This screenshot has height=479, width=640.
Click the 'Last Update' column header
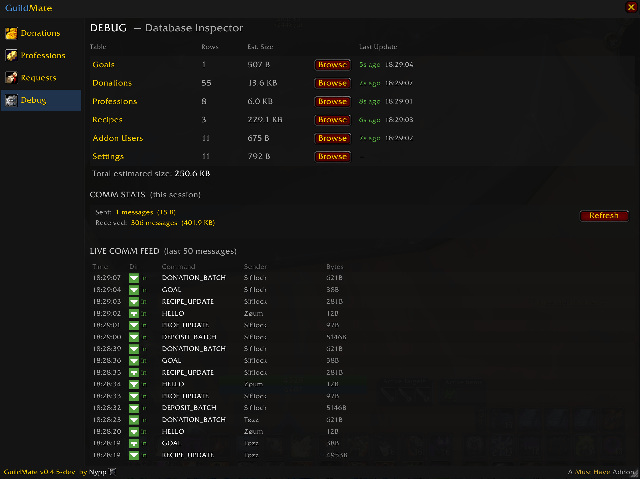[378, 47]
